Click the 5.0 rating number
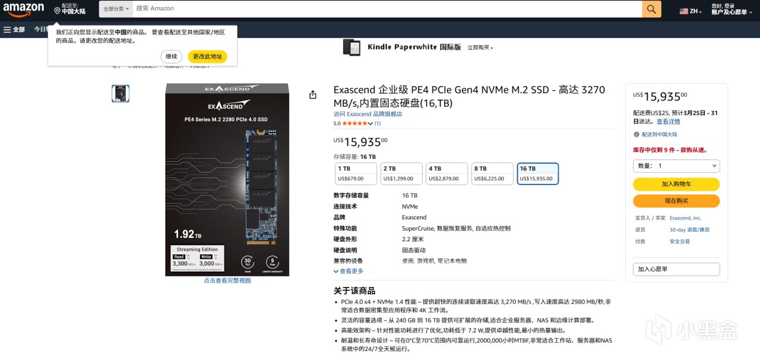The width and height of the screenshot is (760, 354). tap(337, 123)
